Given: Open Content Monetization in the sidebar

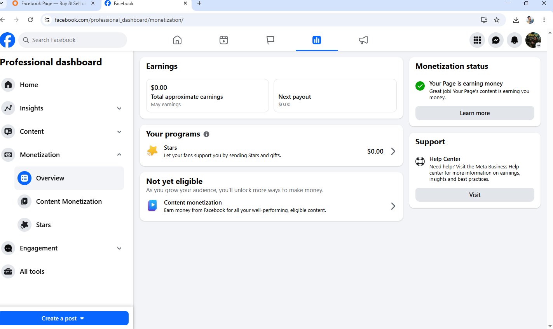Looking at the screenshot, I should coord(69,201).
